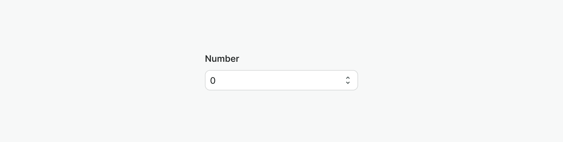
Task: Step the Number value down by one
Action: click(x=348, y=83)
